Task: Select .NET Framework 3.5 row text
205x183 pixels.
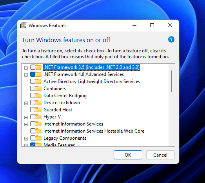Action: coord(91,67)
